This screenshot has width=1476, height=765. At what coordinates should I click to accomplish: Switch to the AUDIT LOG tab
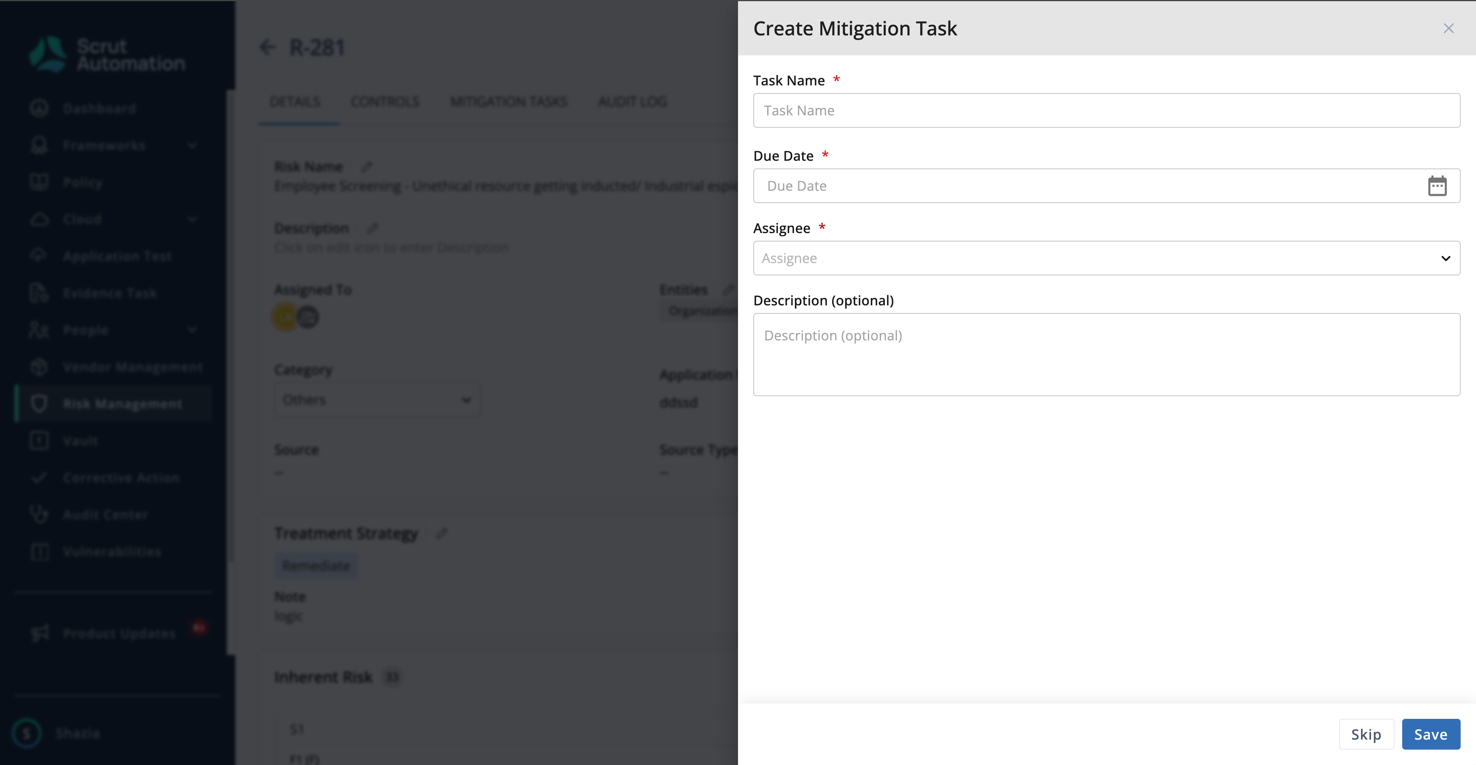pyautogui.click(x=633, y=102)
